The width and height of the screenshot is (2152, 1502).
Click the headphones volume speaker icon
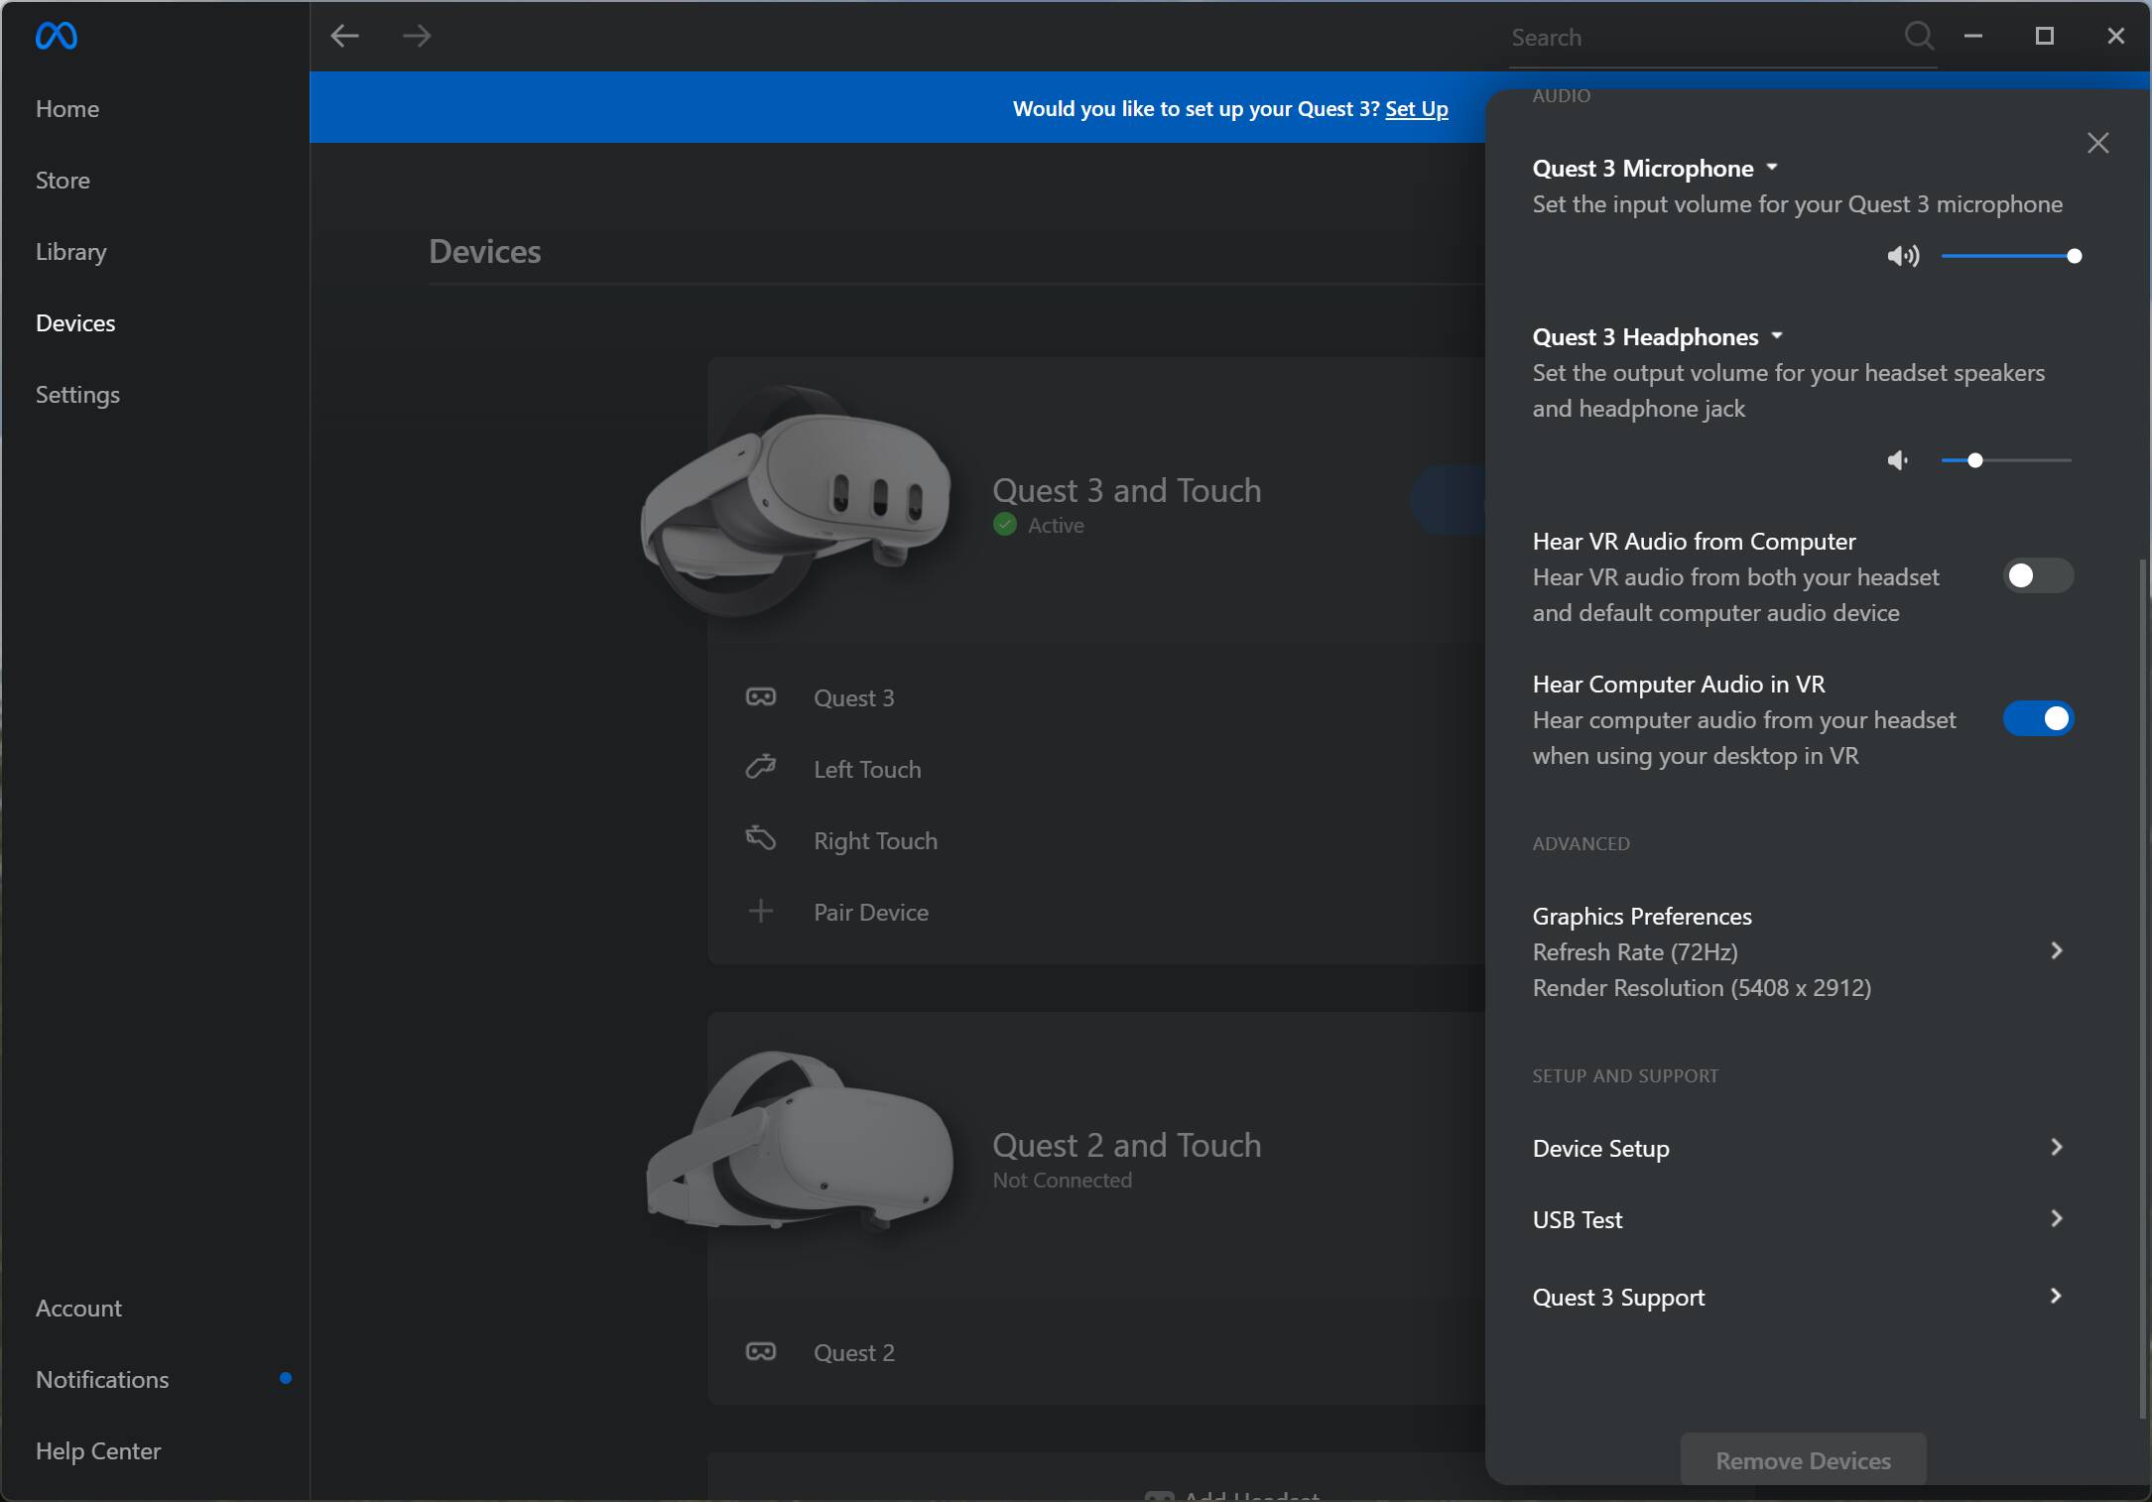click(x=1898, y=460)
